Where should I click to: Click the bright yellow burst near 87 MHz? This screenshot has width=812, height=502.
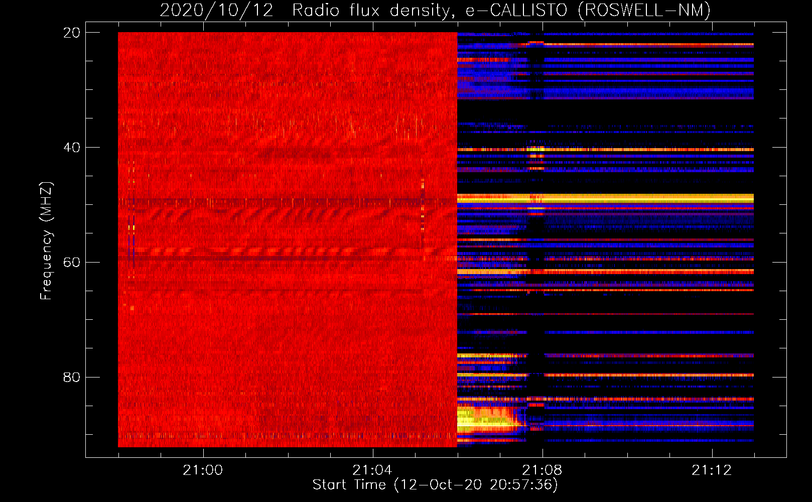(488, 420)
